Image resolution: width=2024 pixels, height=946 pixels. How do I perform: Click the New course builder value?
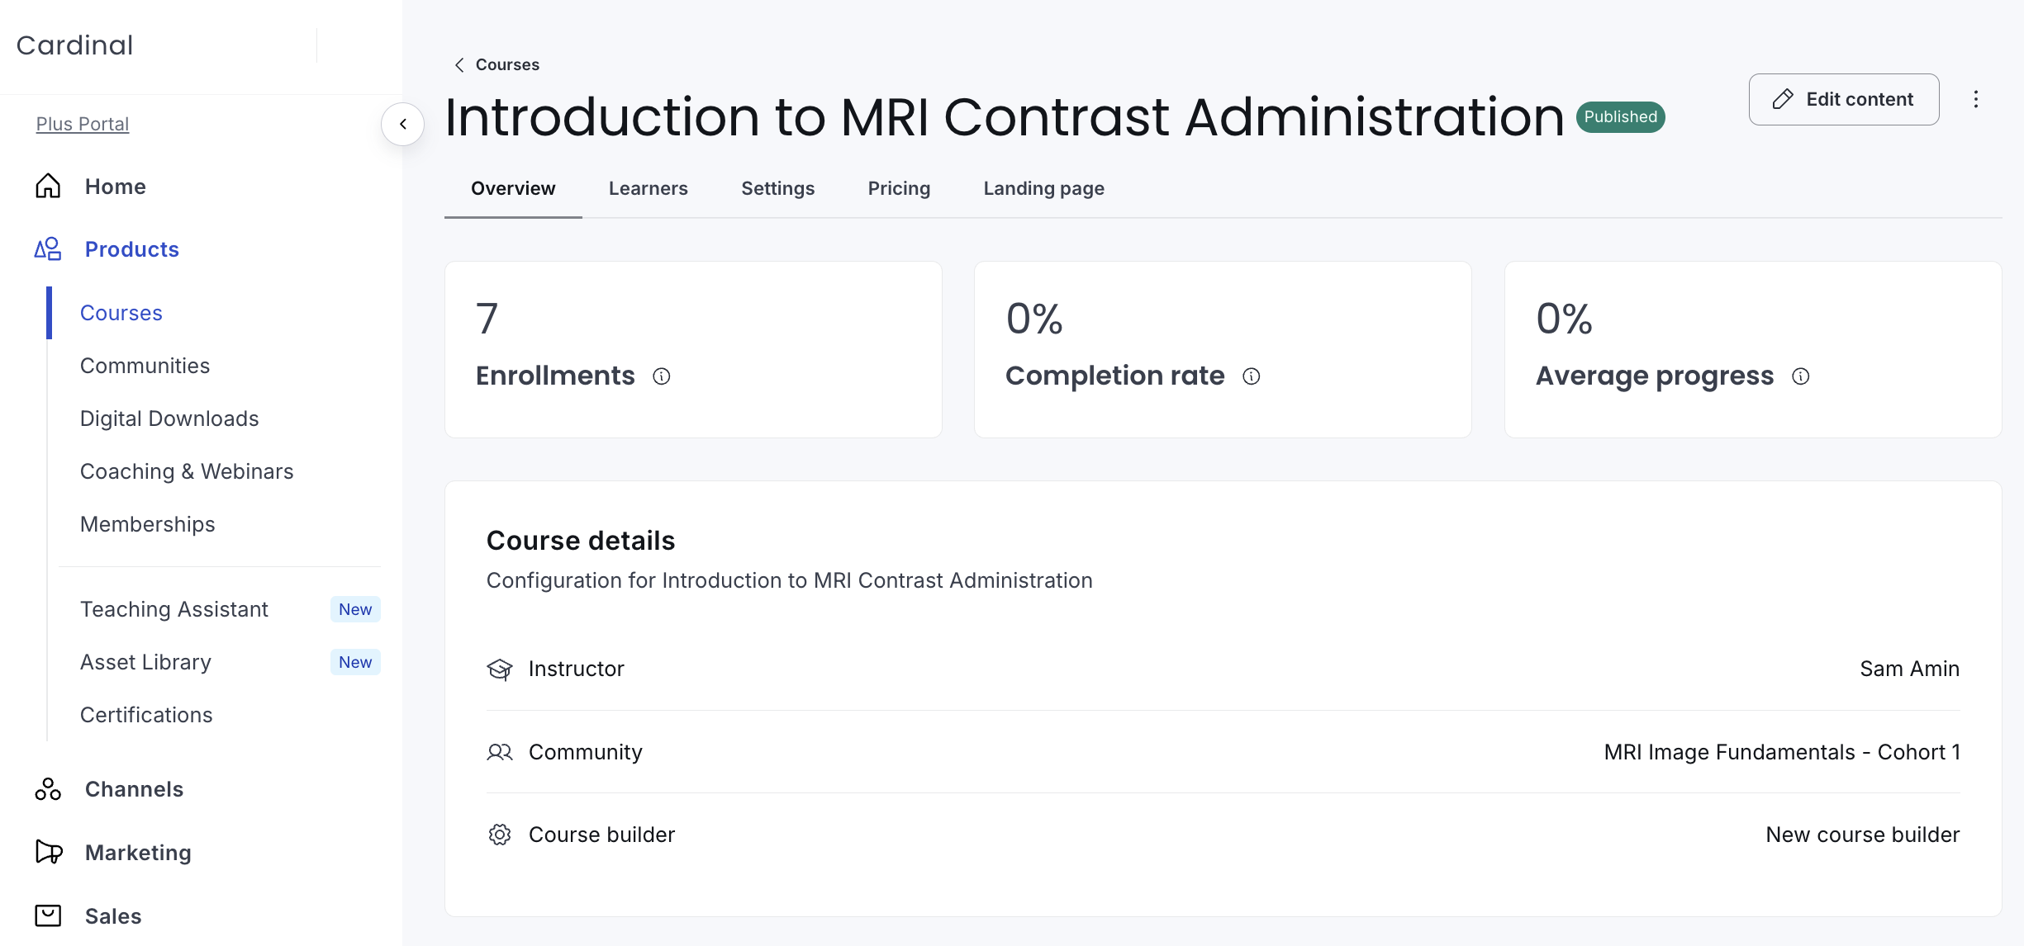click(1863, 835)
